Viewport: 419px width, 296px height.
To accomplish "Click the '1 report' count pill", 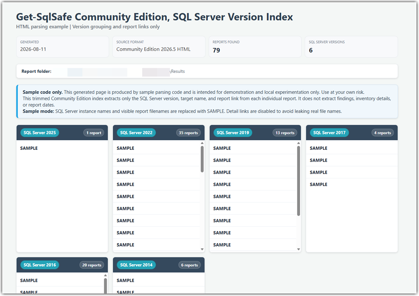I will tap(94, 133).
